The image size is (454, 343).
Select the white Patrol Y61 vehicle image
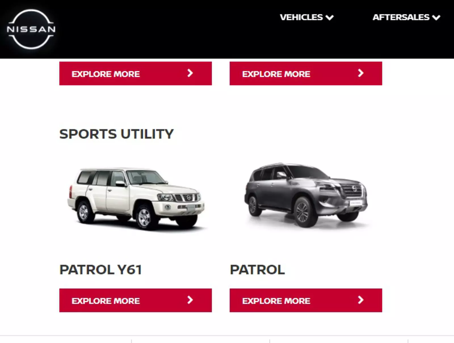[x=136, y=199]
